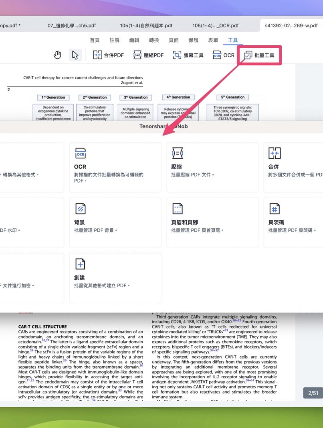
Task: Click the 壓縮PDF toolbar button
Action: [148, 55]
